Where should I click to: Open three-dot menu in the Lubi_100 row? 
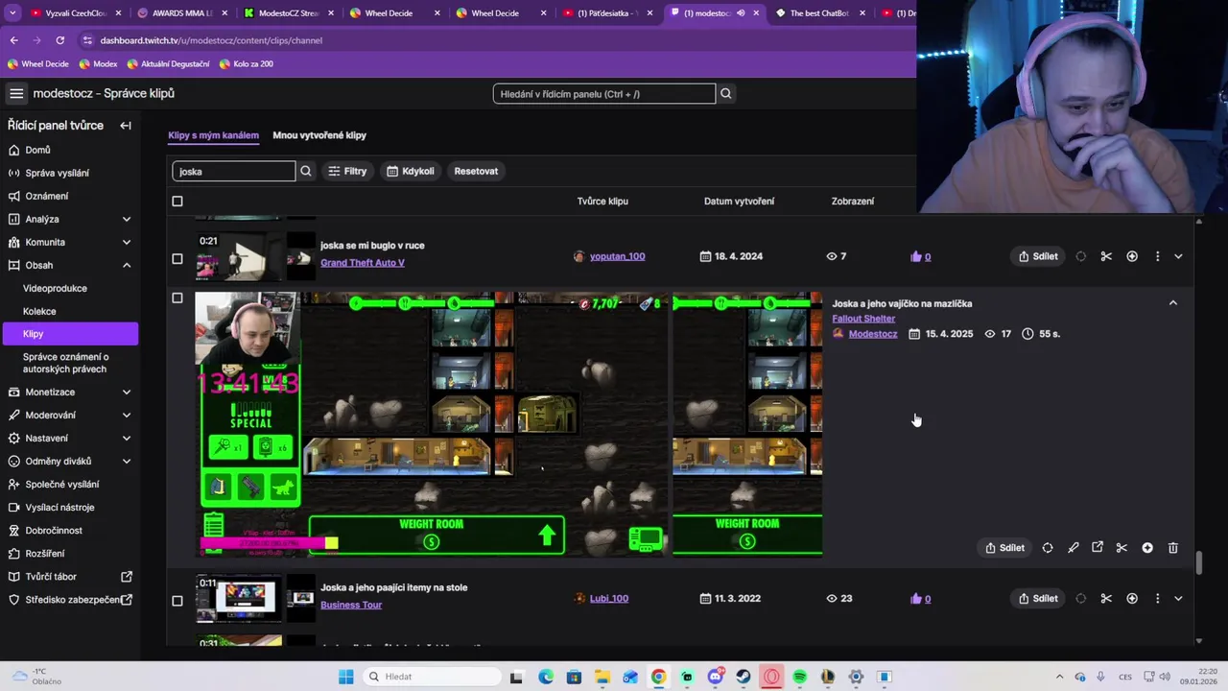coord(1157,599)
